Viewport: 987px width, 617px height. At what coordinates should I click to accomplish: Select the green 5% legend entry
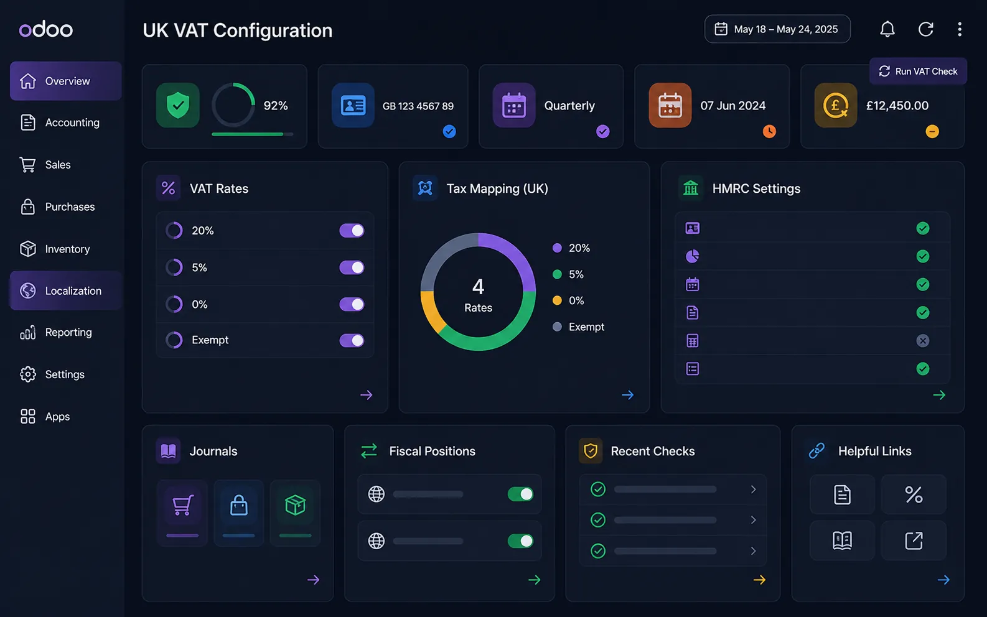[x=568, y=274]
